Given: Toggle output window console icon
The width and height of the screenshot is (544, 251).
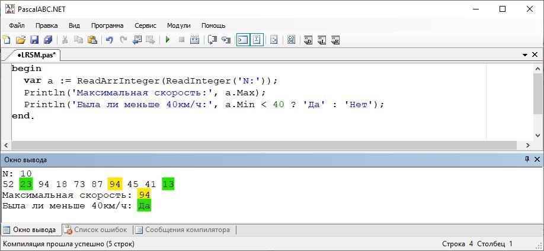Looking at the screenshot, I should (243, 40).
